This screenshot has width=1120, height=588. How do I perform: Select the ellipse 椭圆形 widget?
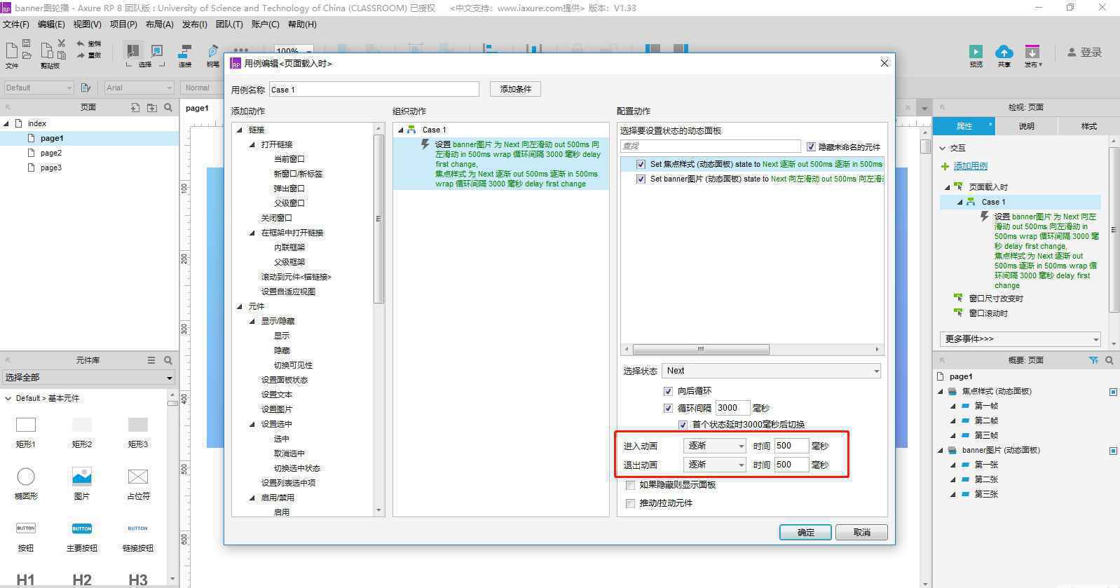26,477
